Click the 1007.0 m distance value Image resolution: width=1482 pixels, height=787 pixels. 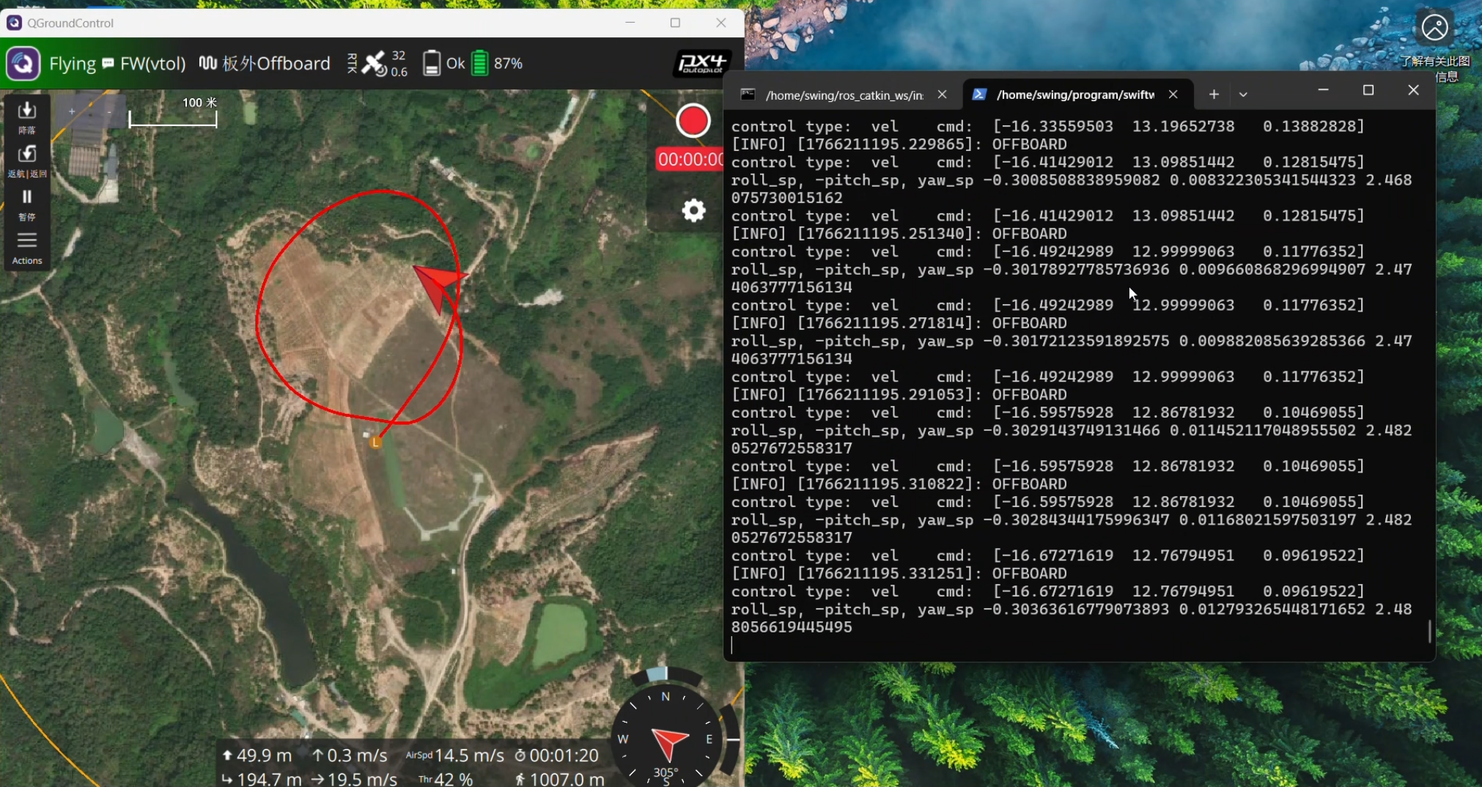(567, 779)
